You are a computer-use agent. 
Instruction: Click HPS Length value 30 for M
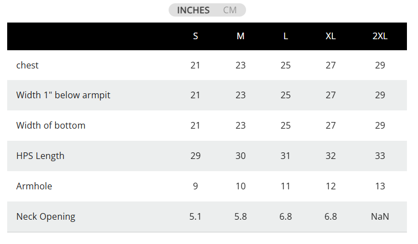(x=241, y=156)
